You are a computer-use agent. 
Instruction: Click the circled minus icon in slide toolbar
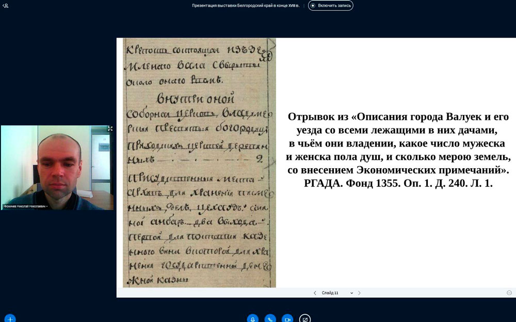point(509,293)
